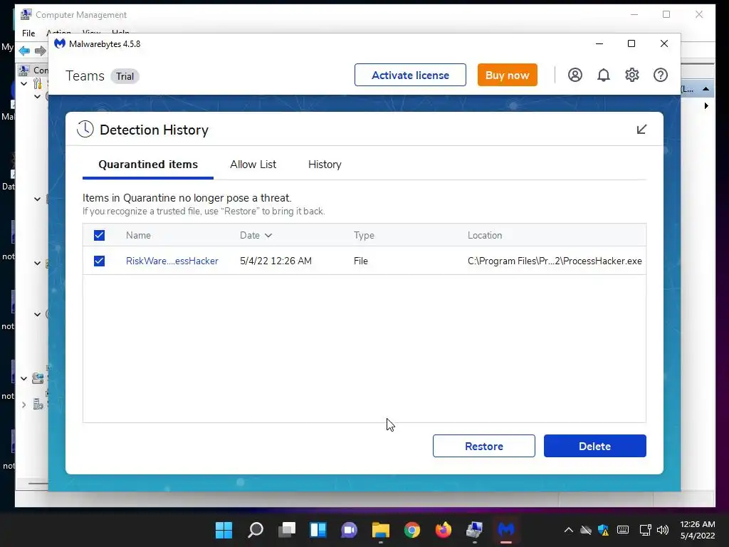Click the 5/4/22 12:26 AM date cell
Image resolution: width=729 pixels, height=547 pixels.
point(276,261)
